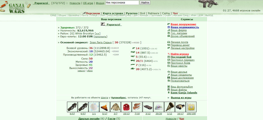Open the Форум link

100,3
